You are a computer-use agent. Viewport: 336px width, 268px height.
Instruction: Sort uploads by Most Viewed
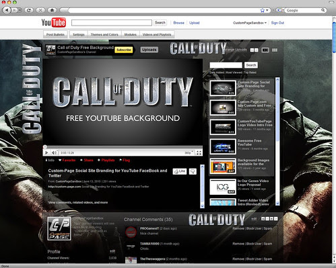(x=234, y=73)
